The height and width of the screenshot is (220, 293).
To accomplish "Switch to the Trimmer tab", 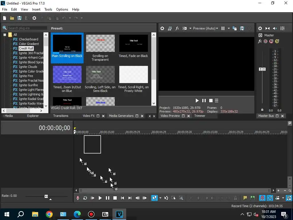I will pos(199,116).
